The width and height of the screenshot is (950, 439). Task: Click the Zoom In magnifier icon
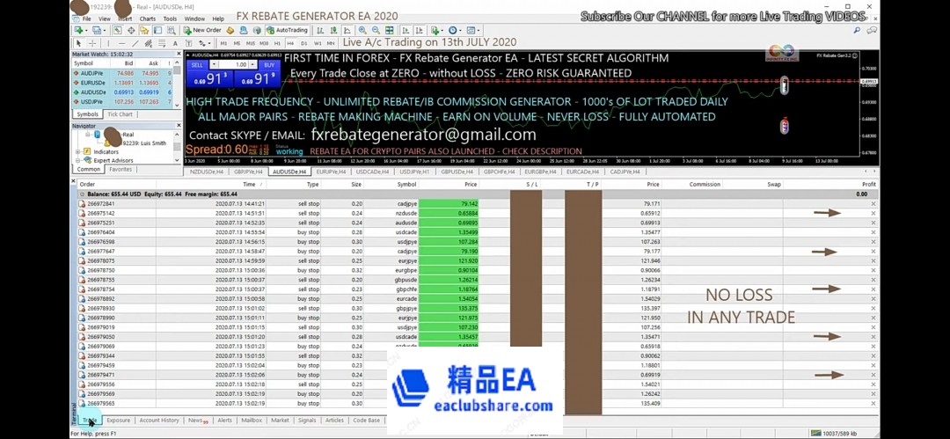click(x=362, y=30)
